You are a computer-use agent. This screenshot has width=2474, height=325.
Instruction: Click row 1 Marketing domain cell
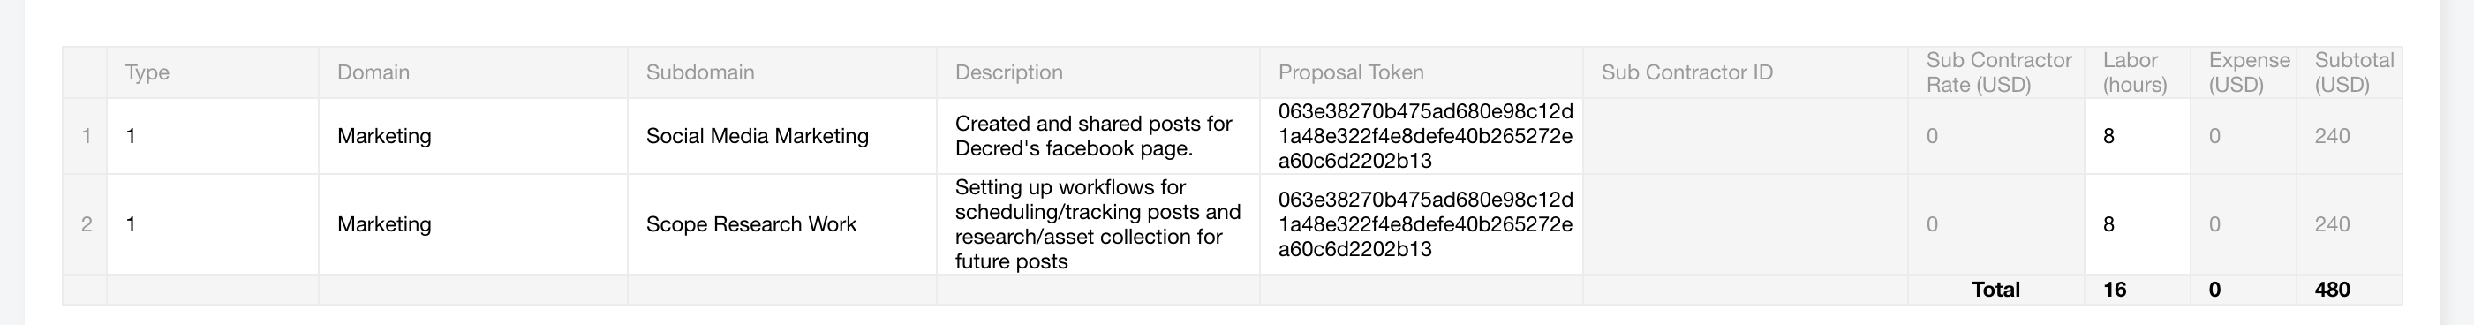pos(472,136)
